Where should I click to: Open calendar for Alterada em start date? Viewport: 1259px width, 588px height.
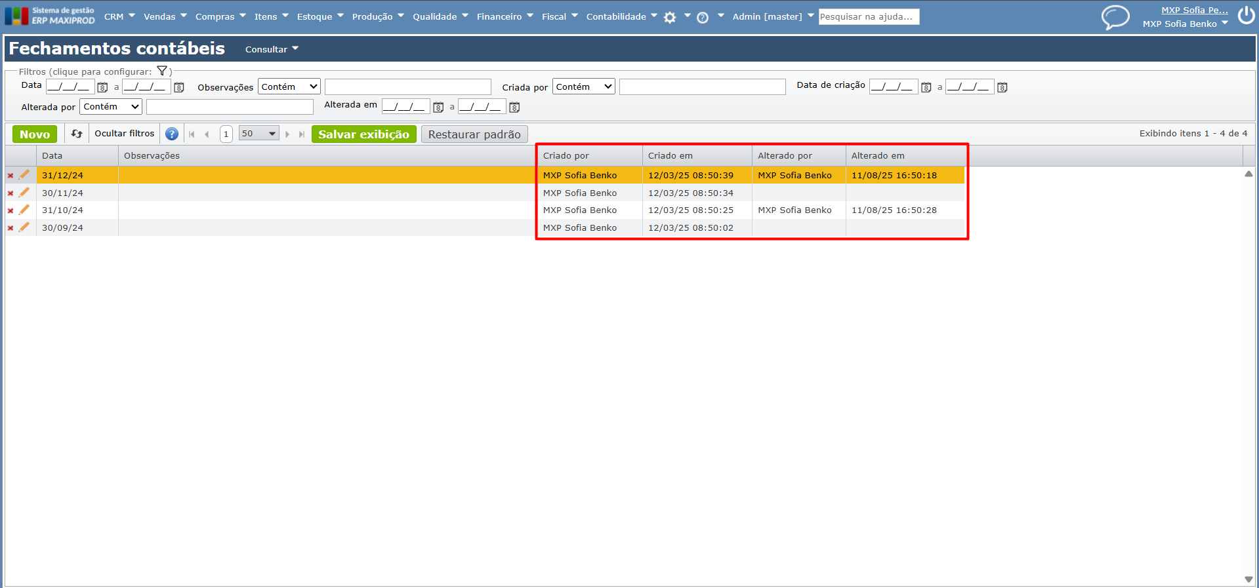[438, 107]
